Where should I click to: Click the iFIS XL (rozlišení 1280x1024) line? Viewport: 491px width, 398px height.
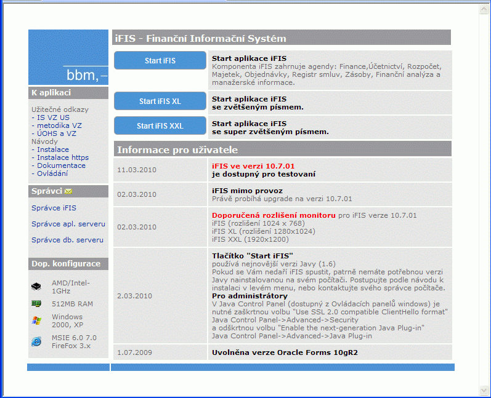tap(263, 231)
